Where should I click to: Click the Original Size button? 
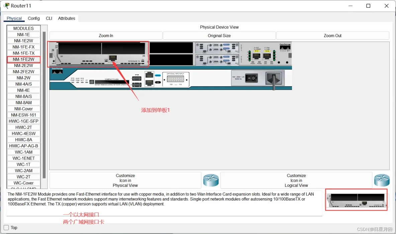219,35
